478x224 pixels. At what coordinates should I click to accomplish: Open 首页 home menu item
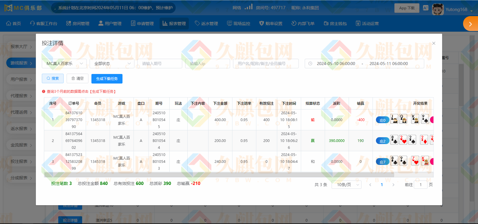[x=13, y=24]
